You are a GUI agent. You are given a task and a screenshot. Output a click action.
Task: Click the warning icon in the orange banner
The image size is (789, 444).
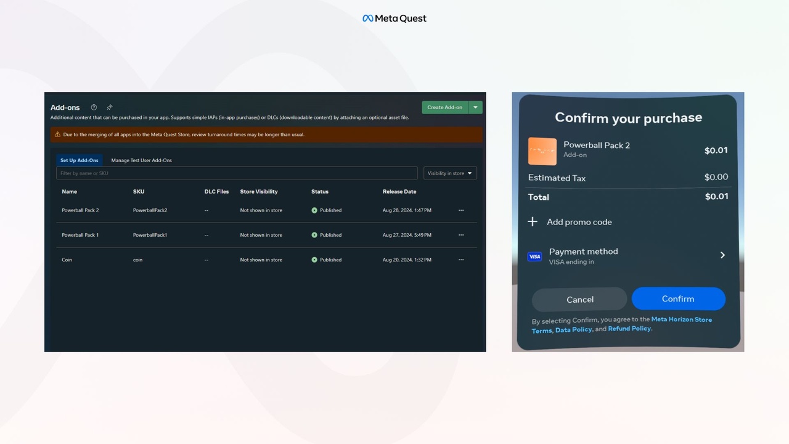point(57,134)
